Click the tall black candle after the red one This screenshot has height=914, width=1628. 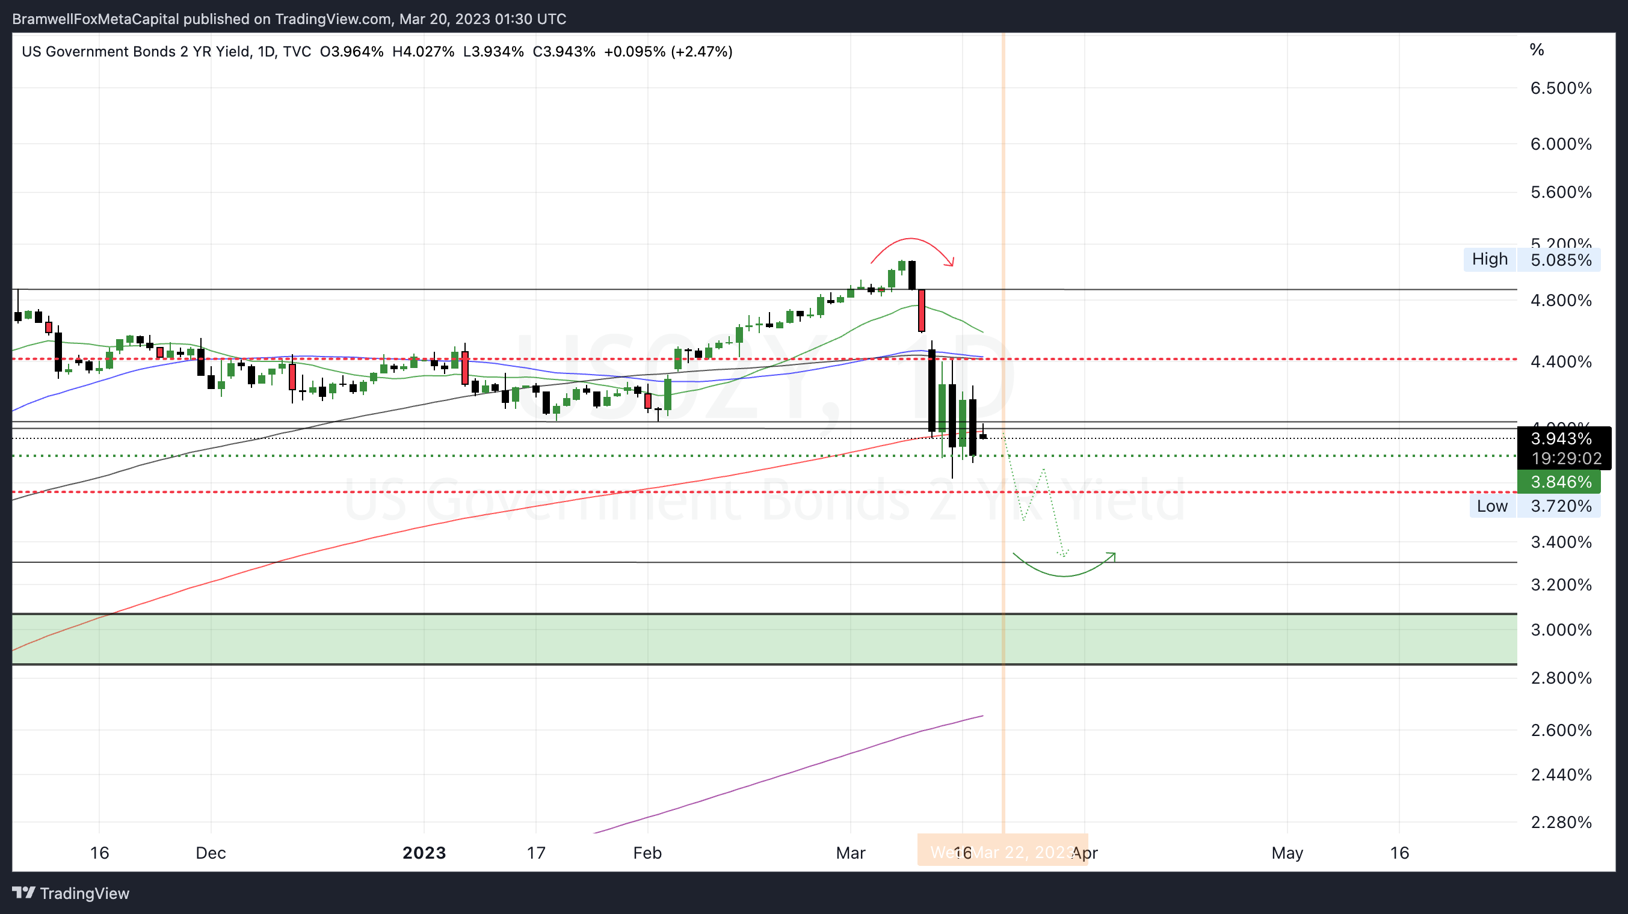(x=931, y=391)
